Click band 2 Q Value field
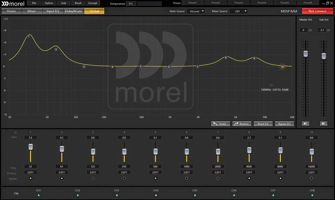 click(62, 172)
